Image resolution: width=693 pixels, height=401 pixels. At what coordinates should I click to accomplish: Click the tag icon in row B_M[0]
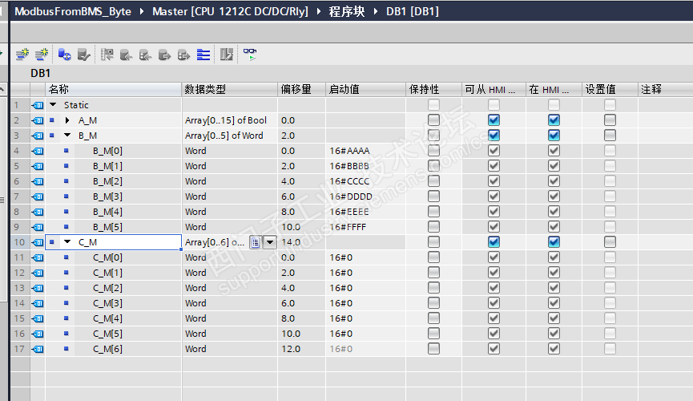pos(38,151)
